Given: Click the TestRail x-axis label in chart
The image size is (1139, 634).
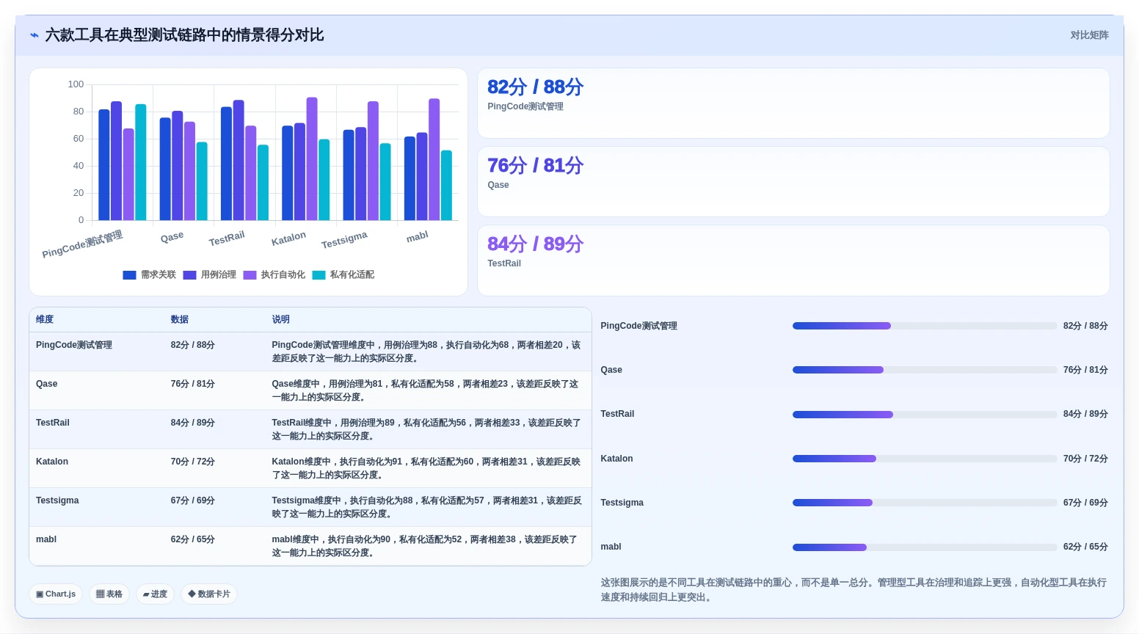Looking at the screenshot, I should click(x=227, y=238).
